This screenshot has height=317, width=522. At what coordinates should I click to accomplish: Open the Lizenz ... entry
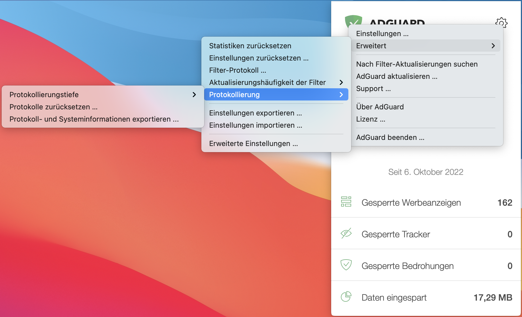click(426, 119)
